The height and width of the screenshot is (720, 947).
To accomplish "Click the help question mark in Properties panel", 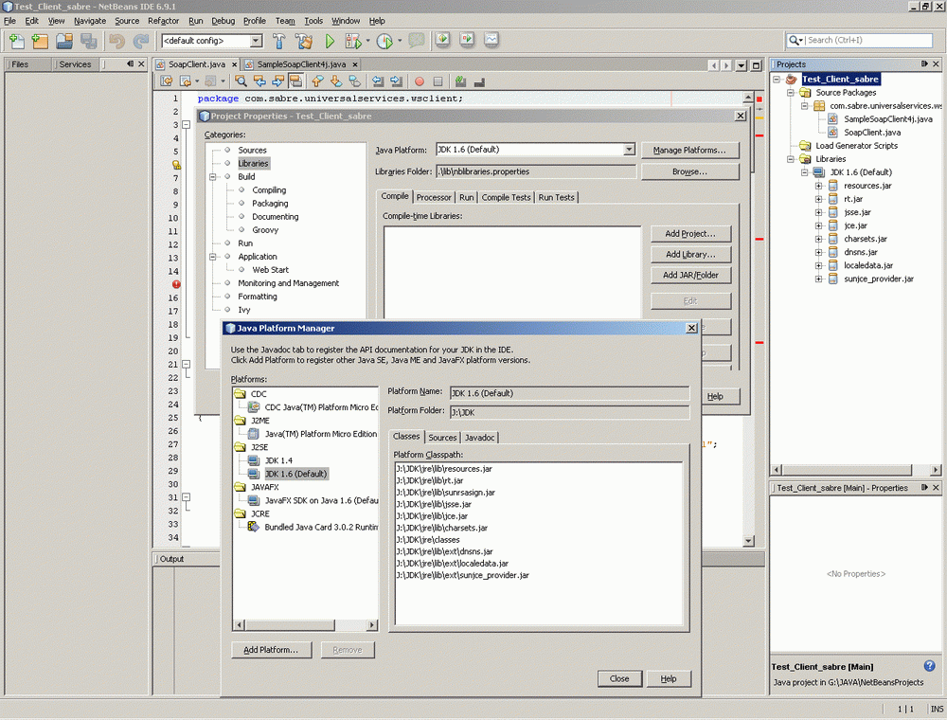I will tap(930, 666).
